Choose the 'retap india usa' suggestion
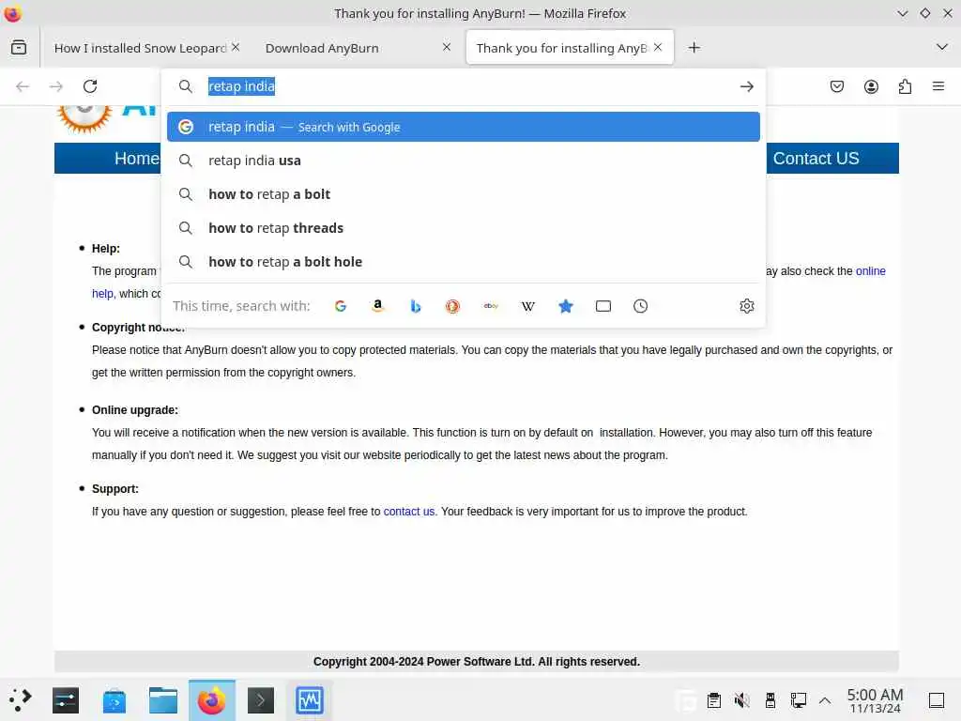 464,161
